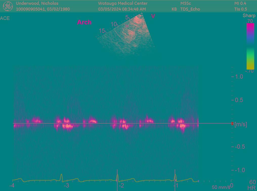The width and height of the screenshot is (257, 191).
Task: Click the -2 second time marker
Action: coord(121,186)
